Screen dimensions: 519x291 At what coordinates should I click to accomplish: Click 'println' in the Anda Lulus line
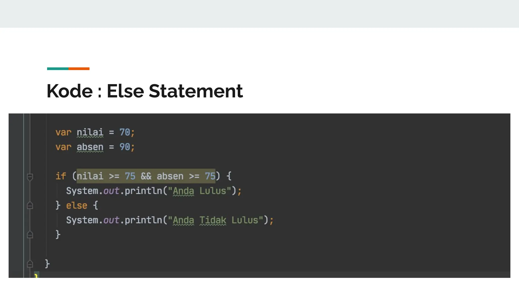pos(143,191)
